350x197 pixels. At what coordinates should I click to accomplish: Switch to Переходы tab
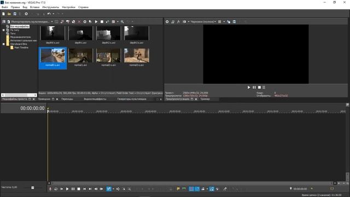67,99
